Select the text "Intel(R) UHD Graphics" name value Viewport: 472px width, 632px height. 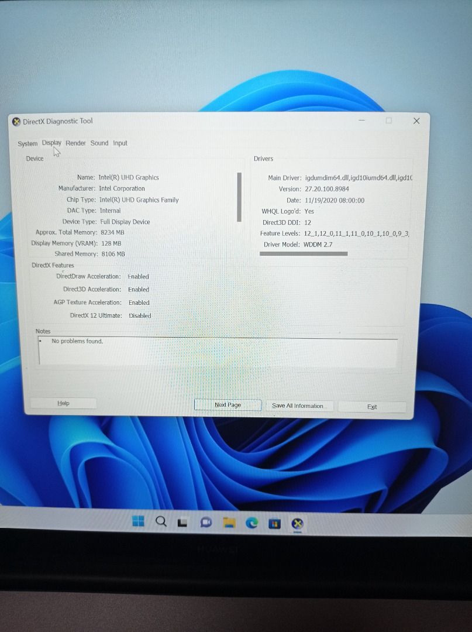pyautogui.click(x=129, y=177)
